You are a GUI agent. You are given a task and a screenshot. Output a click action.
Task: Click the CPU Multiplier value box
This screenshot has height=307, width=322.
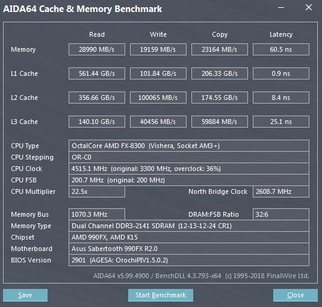pos(97,191)
